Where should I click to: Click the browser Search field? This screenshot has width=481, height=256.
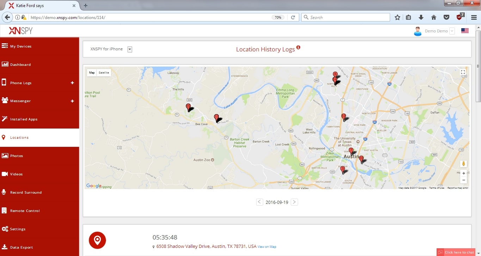345,17
